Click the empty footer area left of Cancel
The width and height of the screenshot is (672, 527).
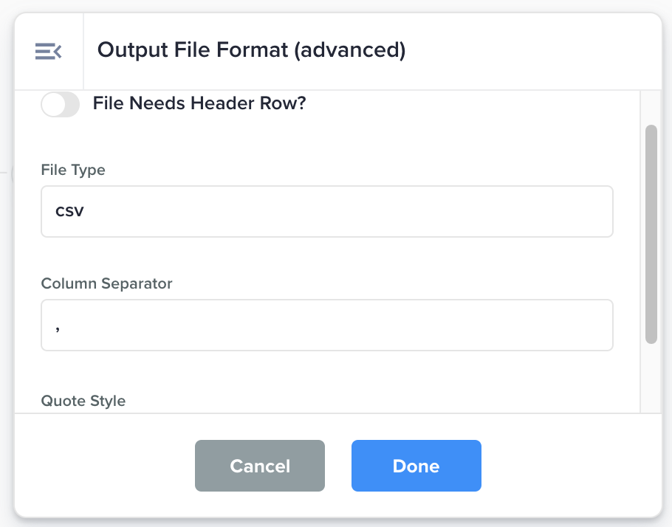103,466
